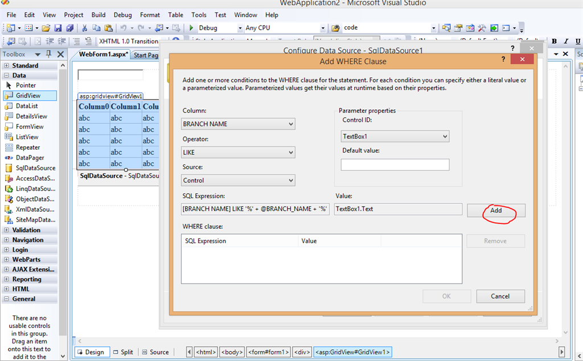Open the Column dropdown showing BRANCH NAME
The image size is (583, 361).
coord(239,124)
